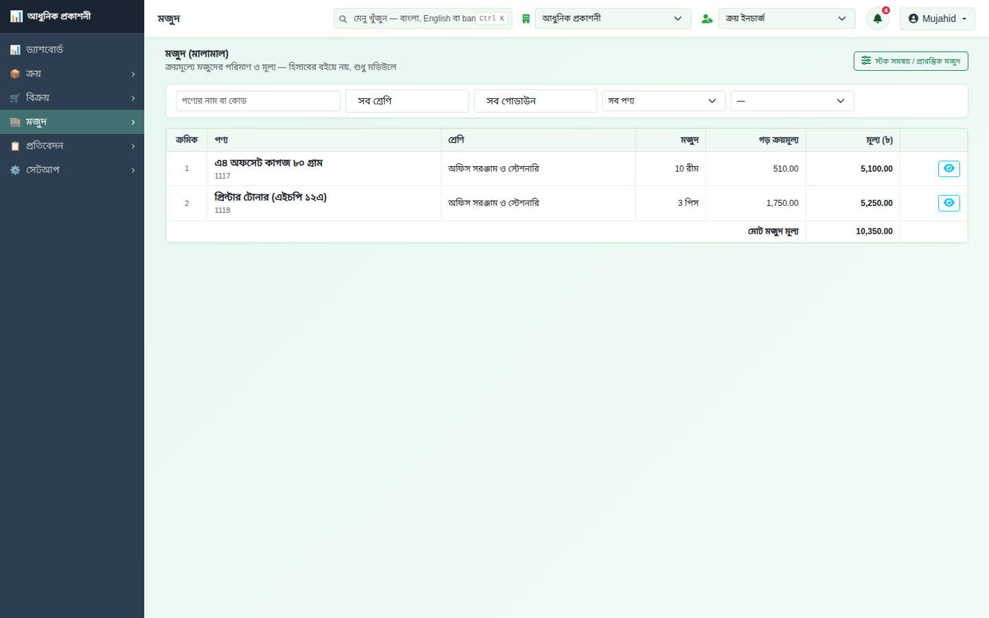Viewport: 989px width, 618px height.
Task: Open the সব পণ্য filter dropdown
Action: pyautogui.click(x=663, y=101)
